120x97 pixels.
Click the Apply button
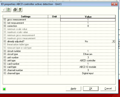73,88
